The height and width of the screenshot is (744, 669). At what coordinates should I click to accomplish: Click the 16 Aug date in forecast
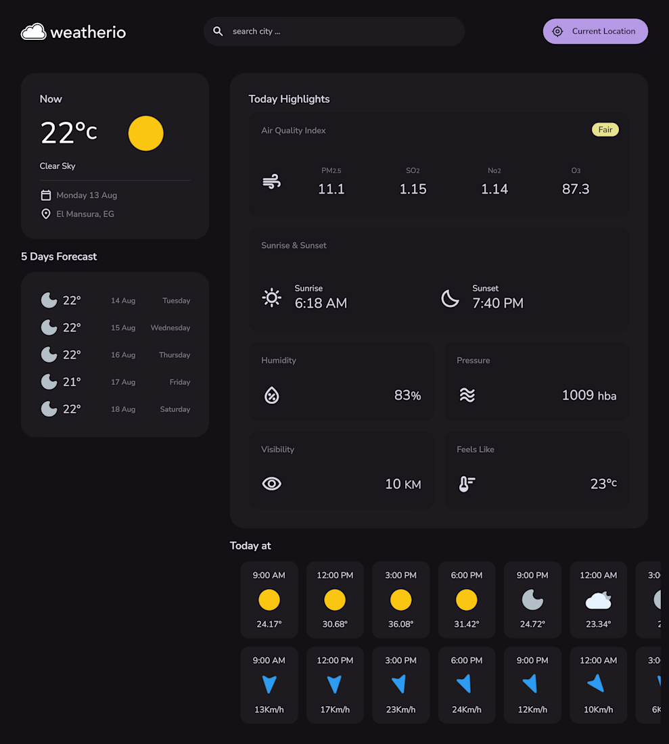(123, 354)
